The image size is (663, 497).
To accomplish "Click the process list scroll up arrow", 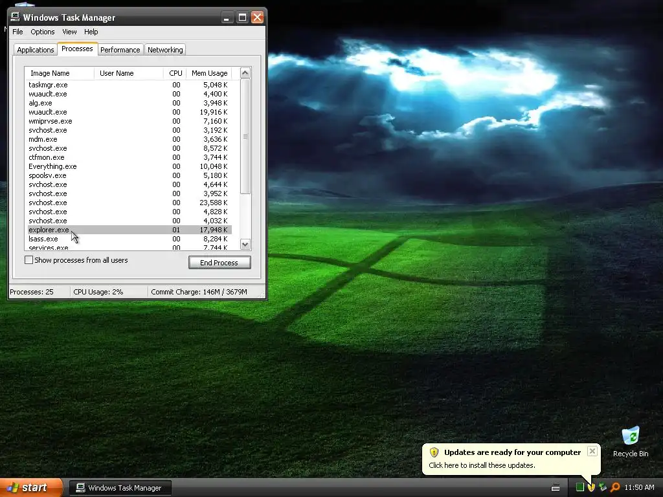I will coord(245,72).
